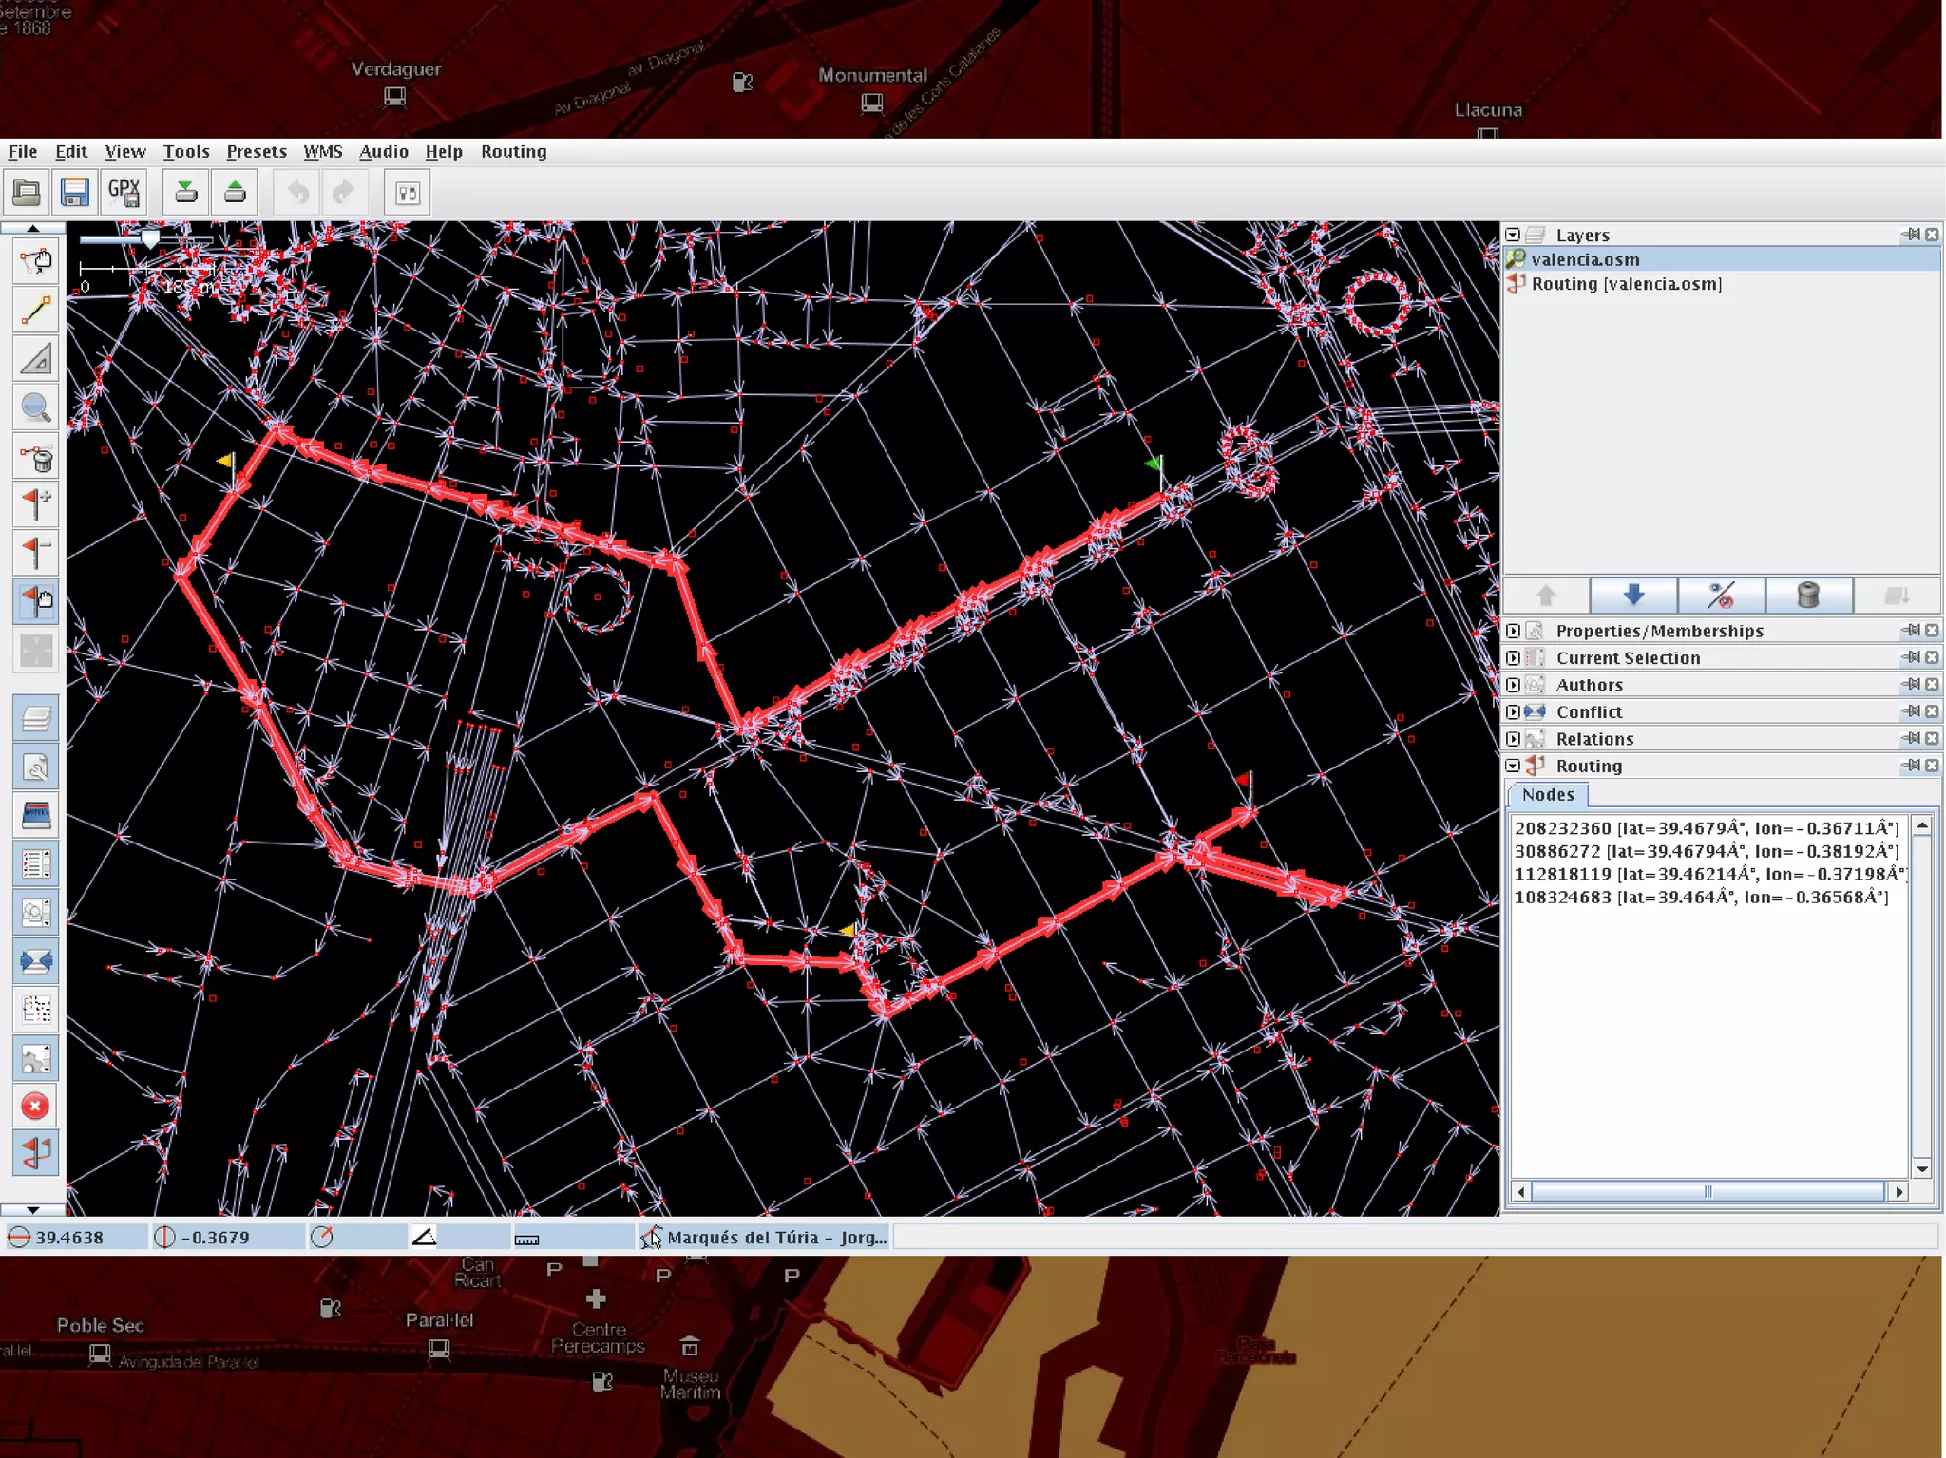This screenshot has height=1458, width=1946.
Task: Expand the Properties/Memberships panel
Action: (1513, 631)
